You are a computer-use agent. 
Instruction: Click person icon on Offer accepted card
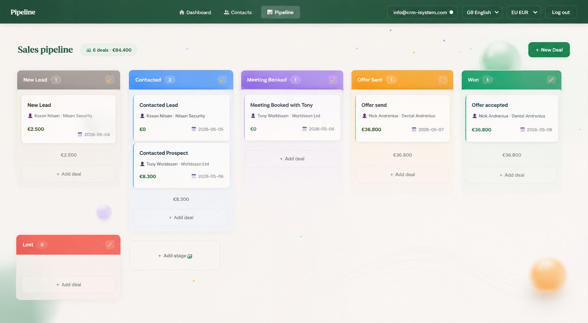474,116
